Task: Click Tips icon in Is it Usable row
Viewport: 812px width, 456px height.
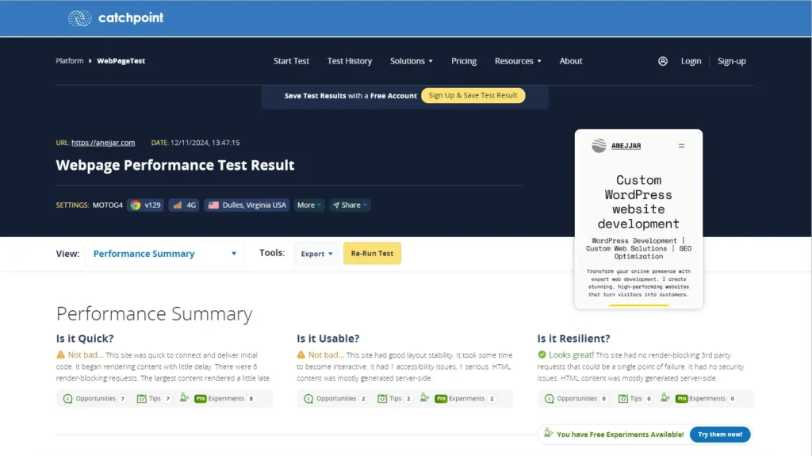Action: pos(382,398)
